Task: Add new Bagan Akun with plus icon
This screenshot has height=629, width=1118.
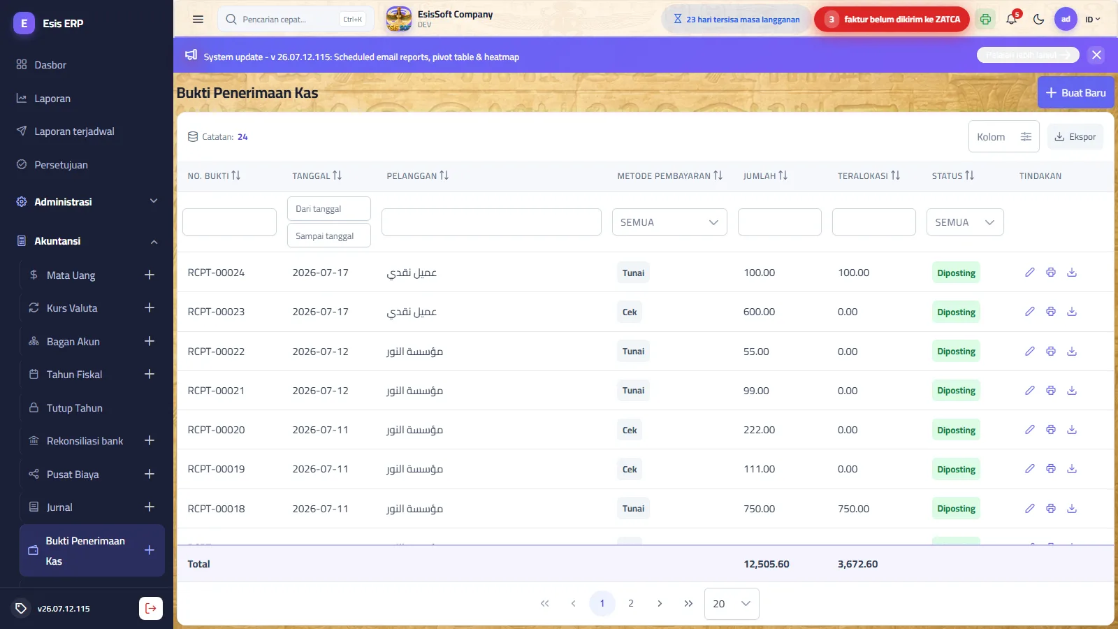Action: (x=150, y=341)
